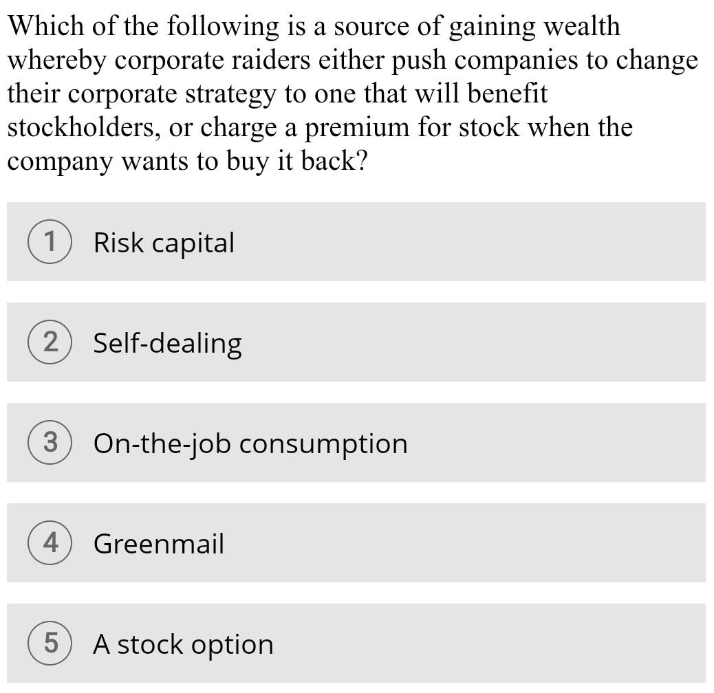The image size is (714, 693).
Task: Click the 'Self-dealing' answer text
Action: 167,342
